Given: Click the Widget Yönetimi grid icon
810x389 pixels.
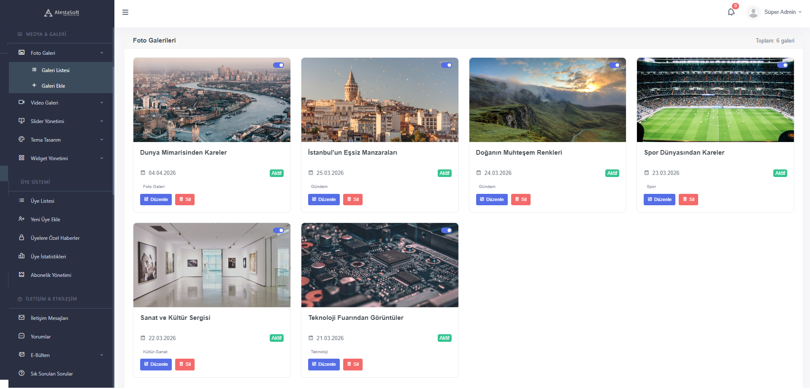Looking at the screenshot, I should pyautogui.click(x=22, y=158).
